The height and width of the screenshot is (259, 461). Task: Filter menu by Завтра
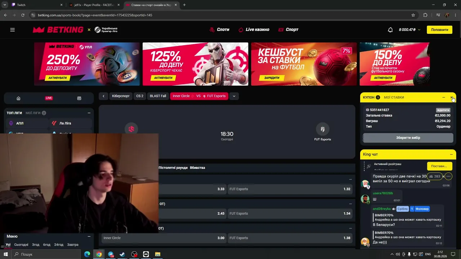click(73, 245)
